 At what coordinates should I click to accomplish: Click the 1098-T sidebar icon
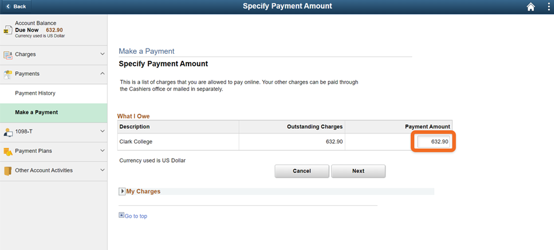click(8, 131)
